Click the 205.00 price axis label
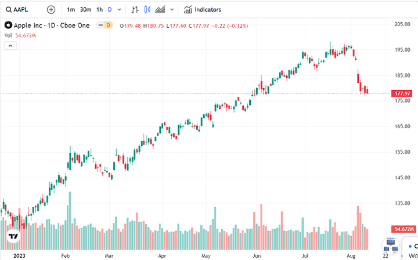 [402, 24]
